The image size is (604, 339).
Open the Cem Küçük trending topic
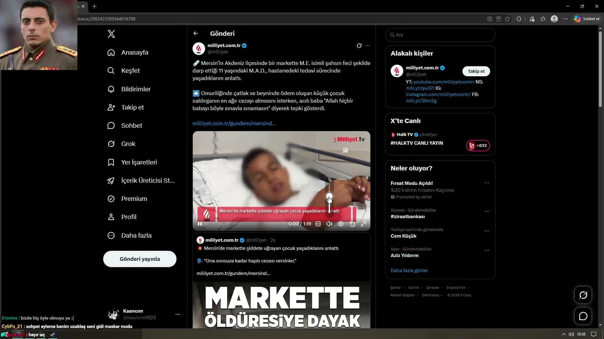tap(403, 236)
